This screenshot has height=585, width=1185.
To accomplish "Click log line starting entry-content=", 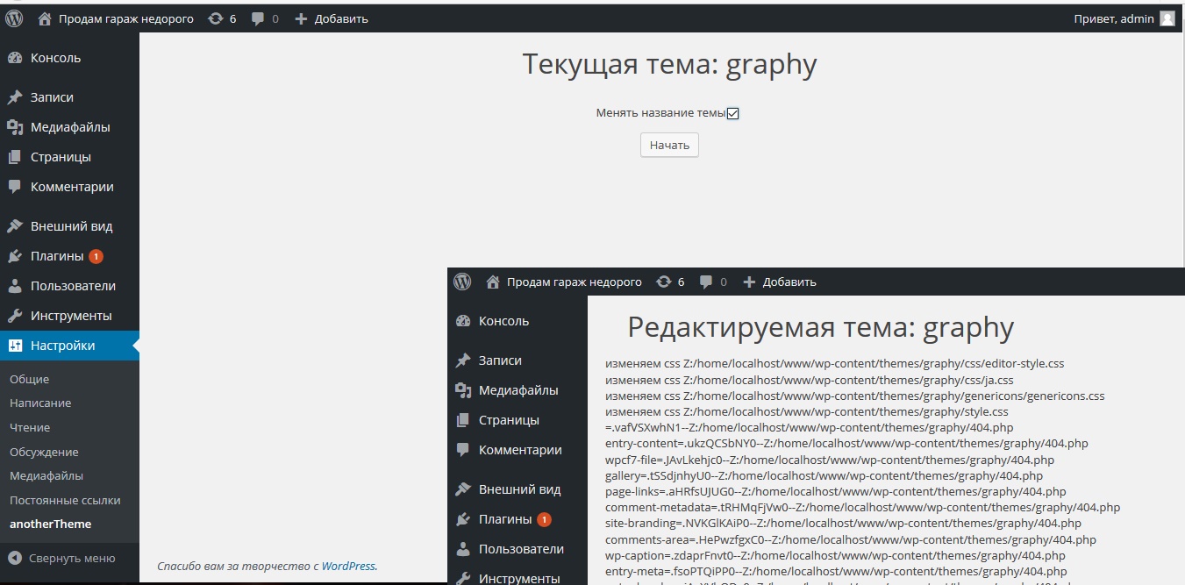I will coord(846,444).
